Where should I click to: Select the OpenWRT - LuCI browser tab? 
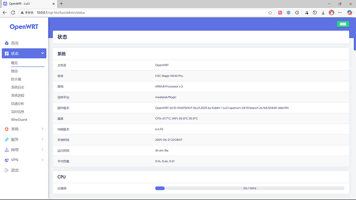coord(29,4)
